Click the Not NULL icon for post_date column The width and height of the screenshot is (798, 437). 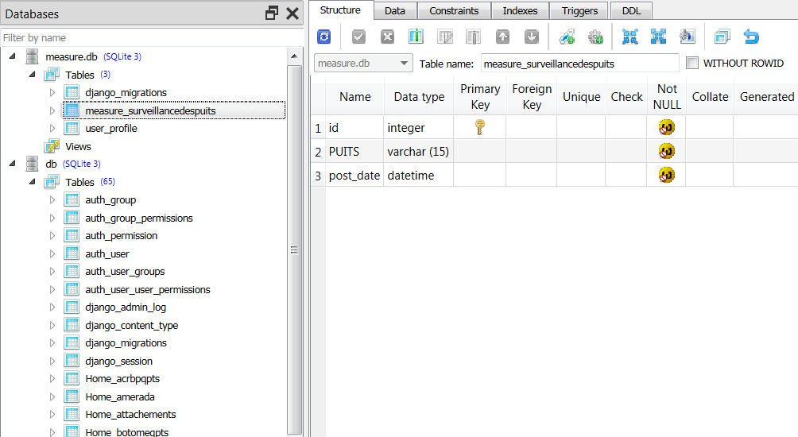pyautogui.click(x=666, y=175)
